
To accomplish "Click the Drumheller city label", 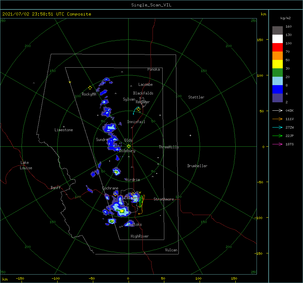I will pos(197,166).
